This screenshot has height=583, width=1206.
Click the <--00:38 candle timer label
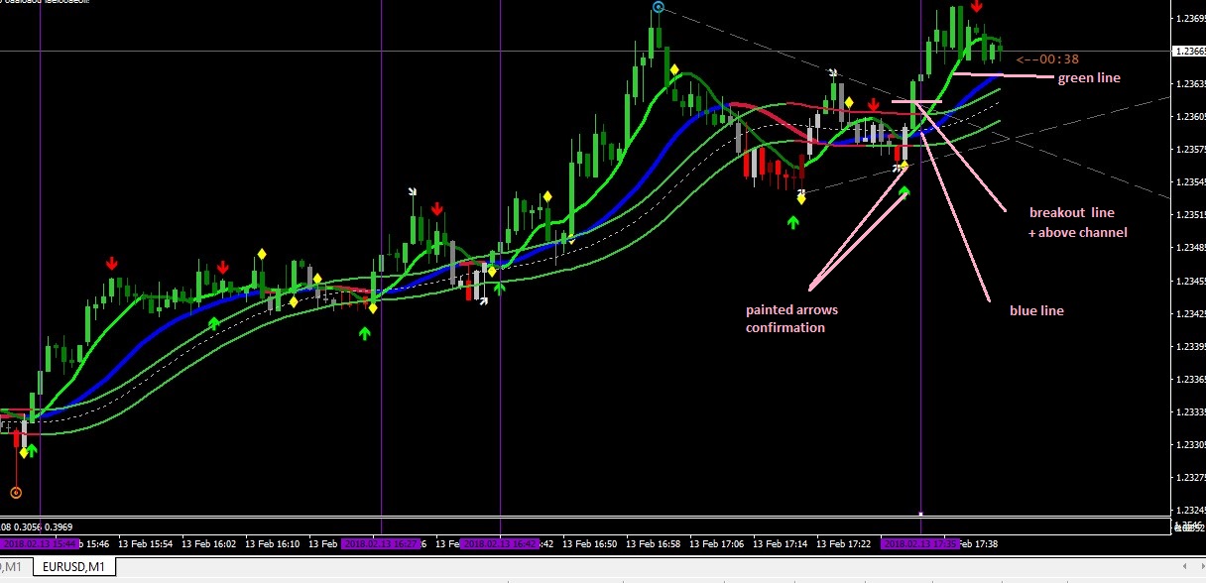pos(1046,58)
